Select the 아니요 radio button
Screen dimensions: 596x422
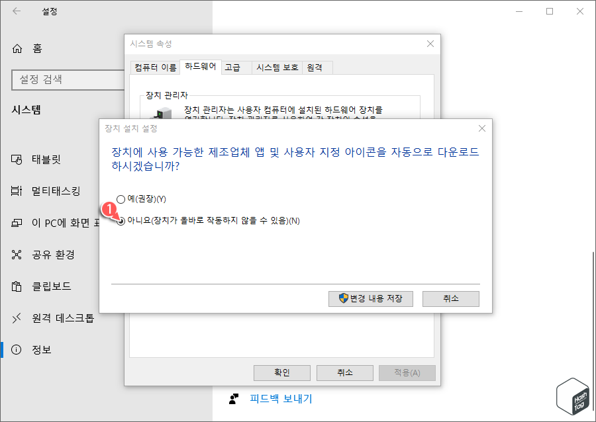121,221
